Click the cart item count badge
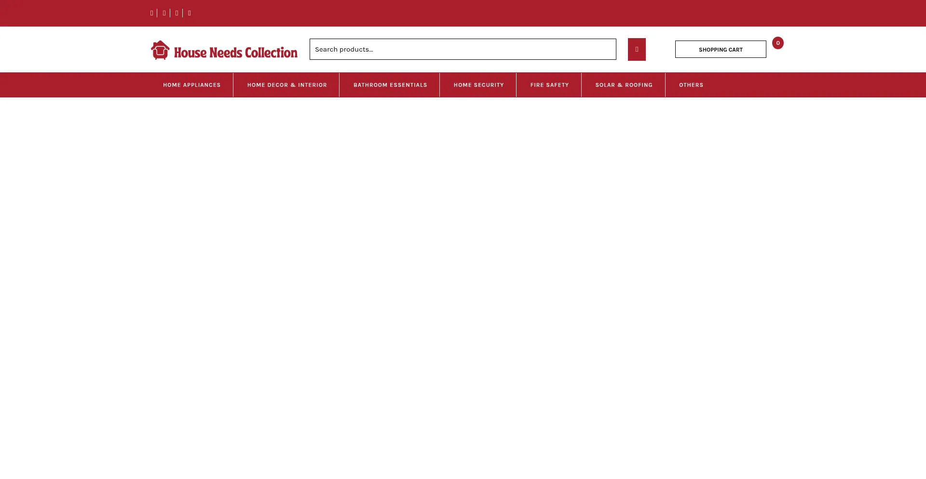Screen dimensions: 926x479 click(x=777, y=43)
